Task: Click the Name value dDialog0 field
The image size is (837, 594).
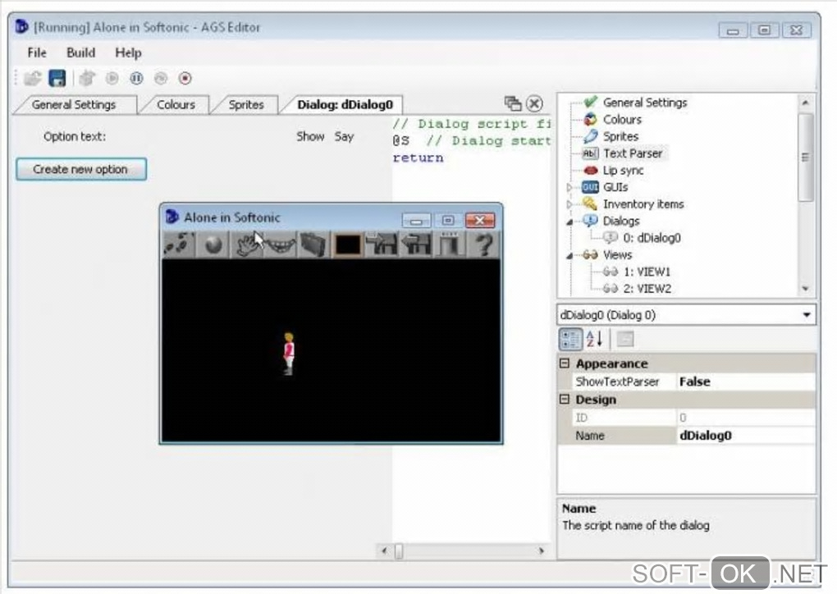Action: [x=745, y=436]
